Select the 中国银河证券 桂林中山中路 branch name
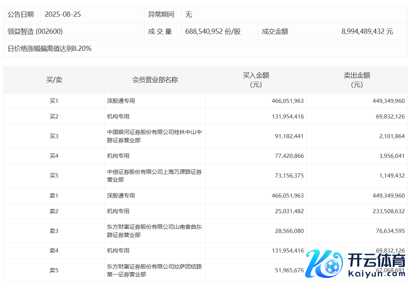This screenshot has width=411, height=286. [154, 136]
